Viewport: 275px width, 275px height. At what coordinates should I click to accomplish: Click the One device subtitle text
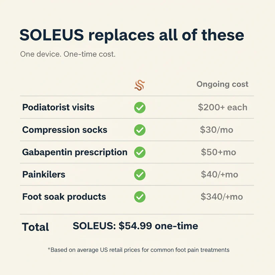pos(68,54)
